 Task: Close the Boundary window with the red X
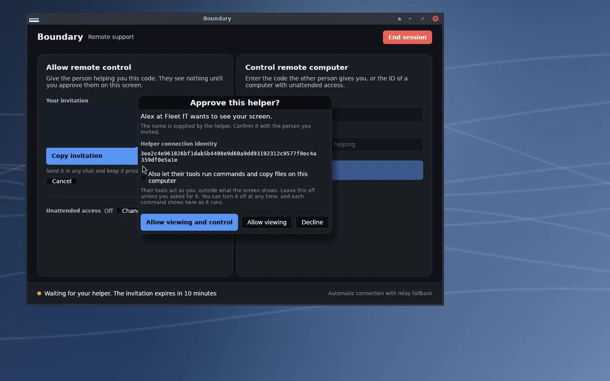pyautogui.click(x=435, y=19)
